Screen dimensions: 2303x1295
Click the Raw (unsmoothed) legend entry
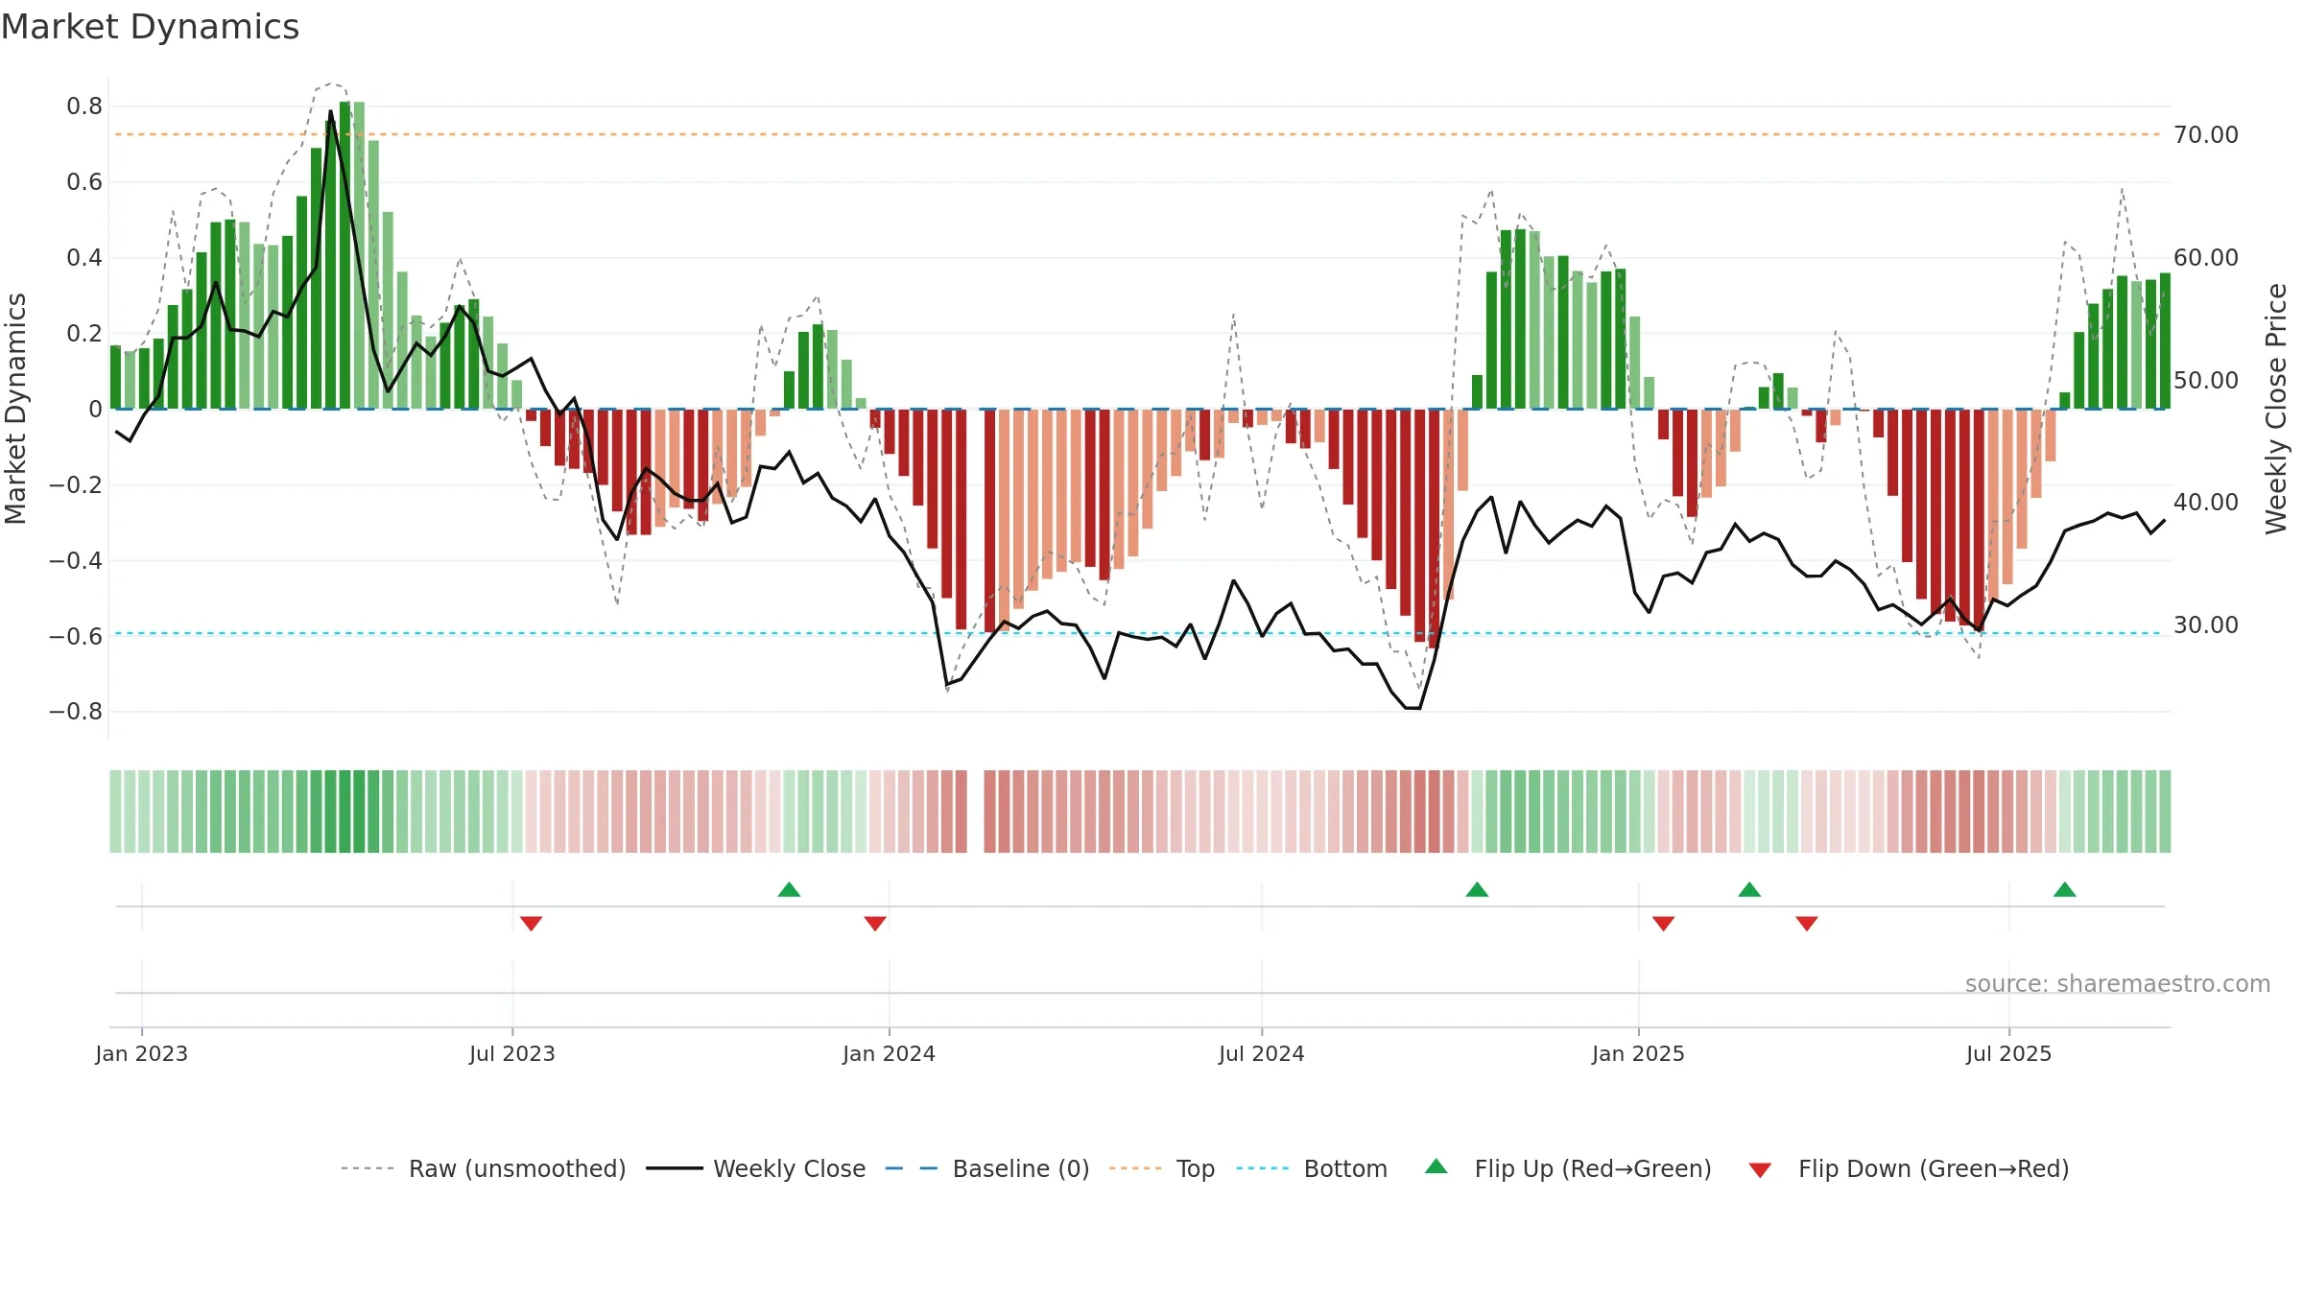484,1168
